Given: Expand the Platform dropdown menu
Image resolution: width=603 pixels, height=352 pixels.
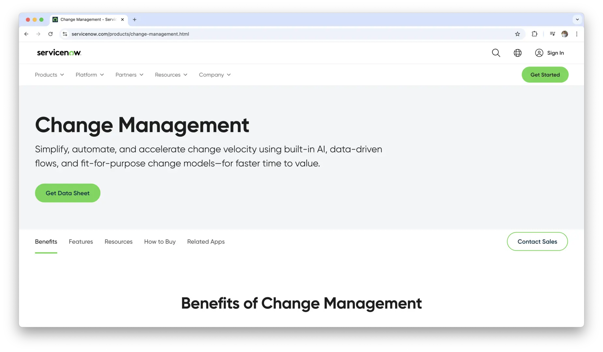Looking at the screenshot, I should tap(90, 75).
